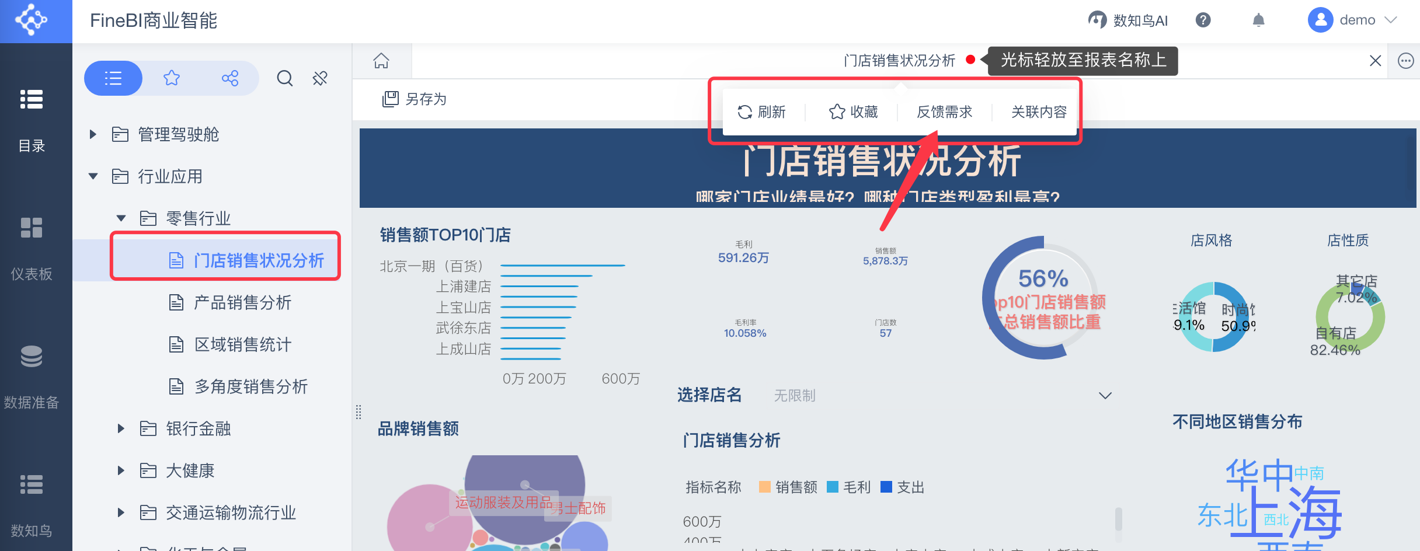Switch to the shared items tab
1420x551 pixels.
tap(230, 78)
